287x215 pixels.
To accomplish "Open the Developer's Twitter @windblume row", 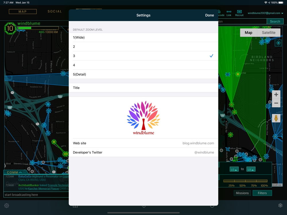I will pos(143,152).
